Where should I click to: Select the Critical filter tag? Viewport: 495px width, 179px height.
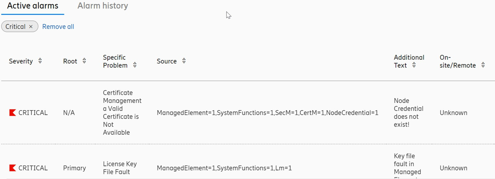click(x=15, y=27)
